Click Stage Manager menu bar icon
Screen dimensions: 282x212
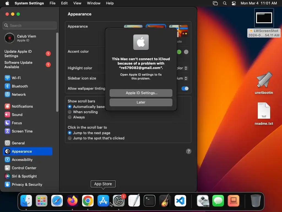pyautogui.click(x=215, y=3)
